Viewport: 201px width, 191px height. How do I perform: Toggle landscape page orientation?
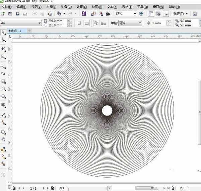(x=86, y=23)
